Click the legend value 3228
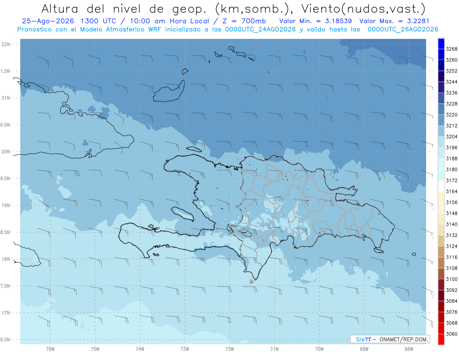The width and height of the screenshot is (459, 354). pos(452,104)
